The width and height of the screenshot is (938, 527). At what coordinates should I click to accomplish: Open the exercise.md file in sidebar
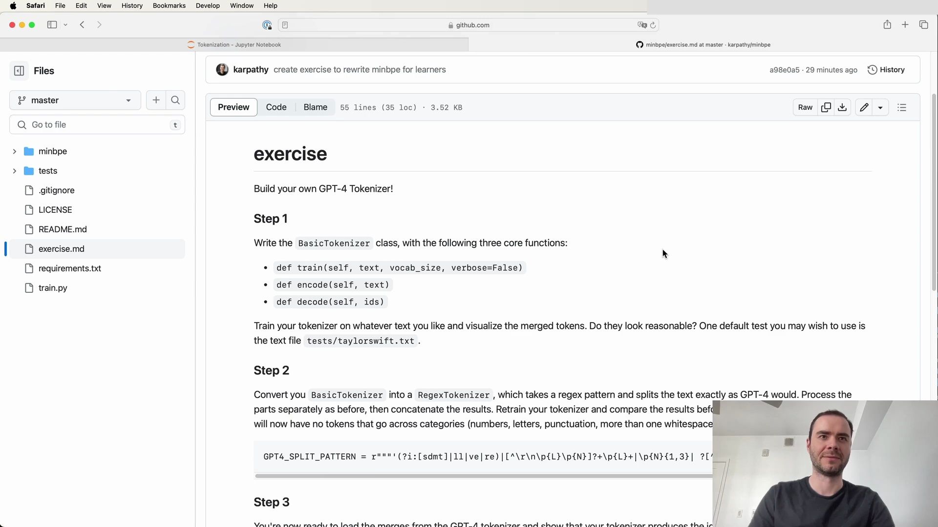pyautogui.click(x=61, y=248)
